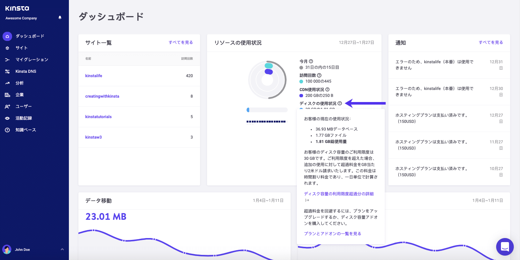Image resolution: width=520 pixels, height=260 pixels.
Task: Click プランとアドオンの一覧を見る link
Action: (333, 233)
